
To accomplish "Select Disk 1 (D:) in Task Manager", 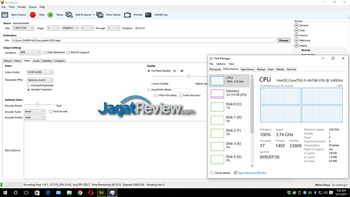I will tap(229, 120).
